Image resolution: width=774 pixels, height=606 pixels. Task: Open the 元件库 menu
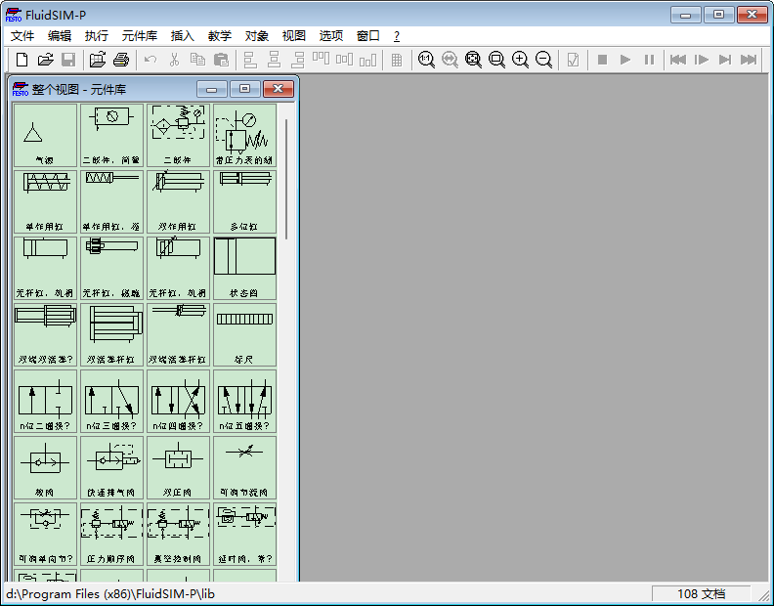(139, 36)
